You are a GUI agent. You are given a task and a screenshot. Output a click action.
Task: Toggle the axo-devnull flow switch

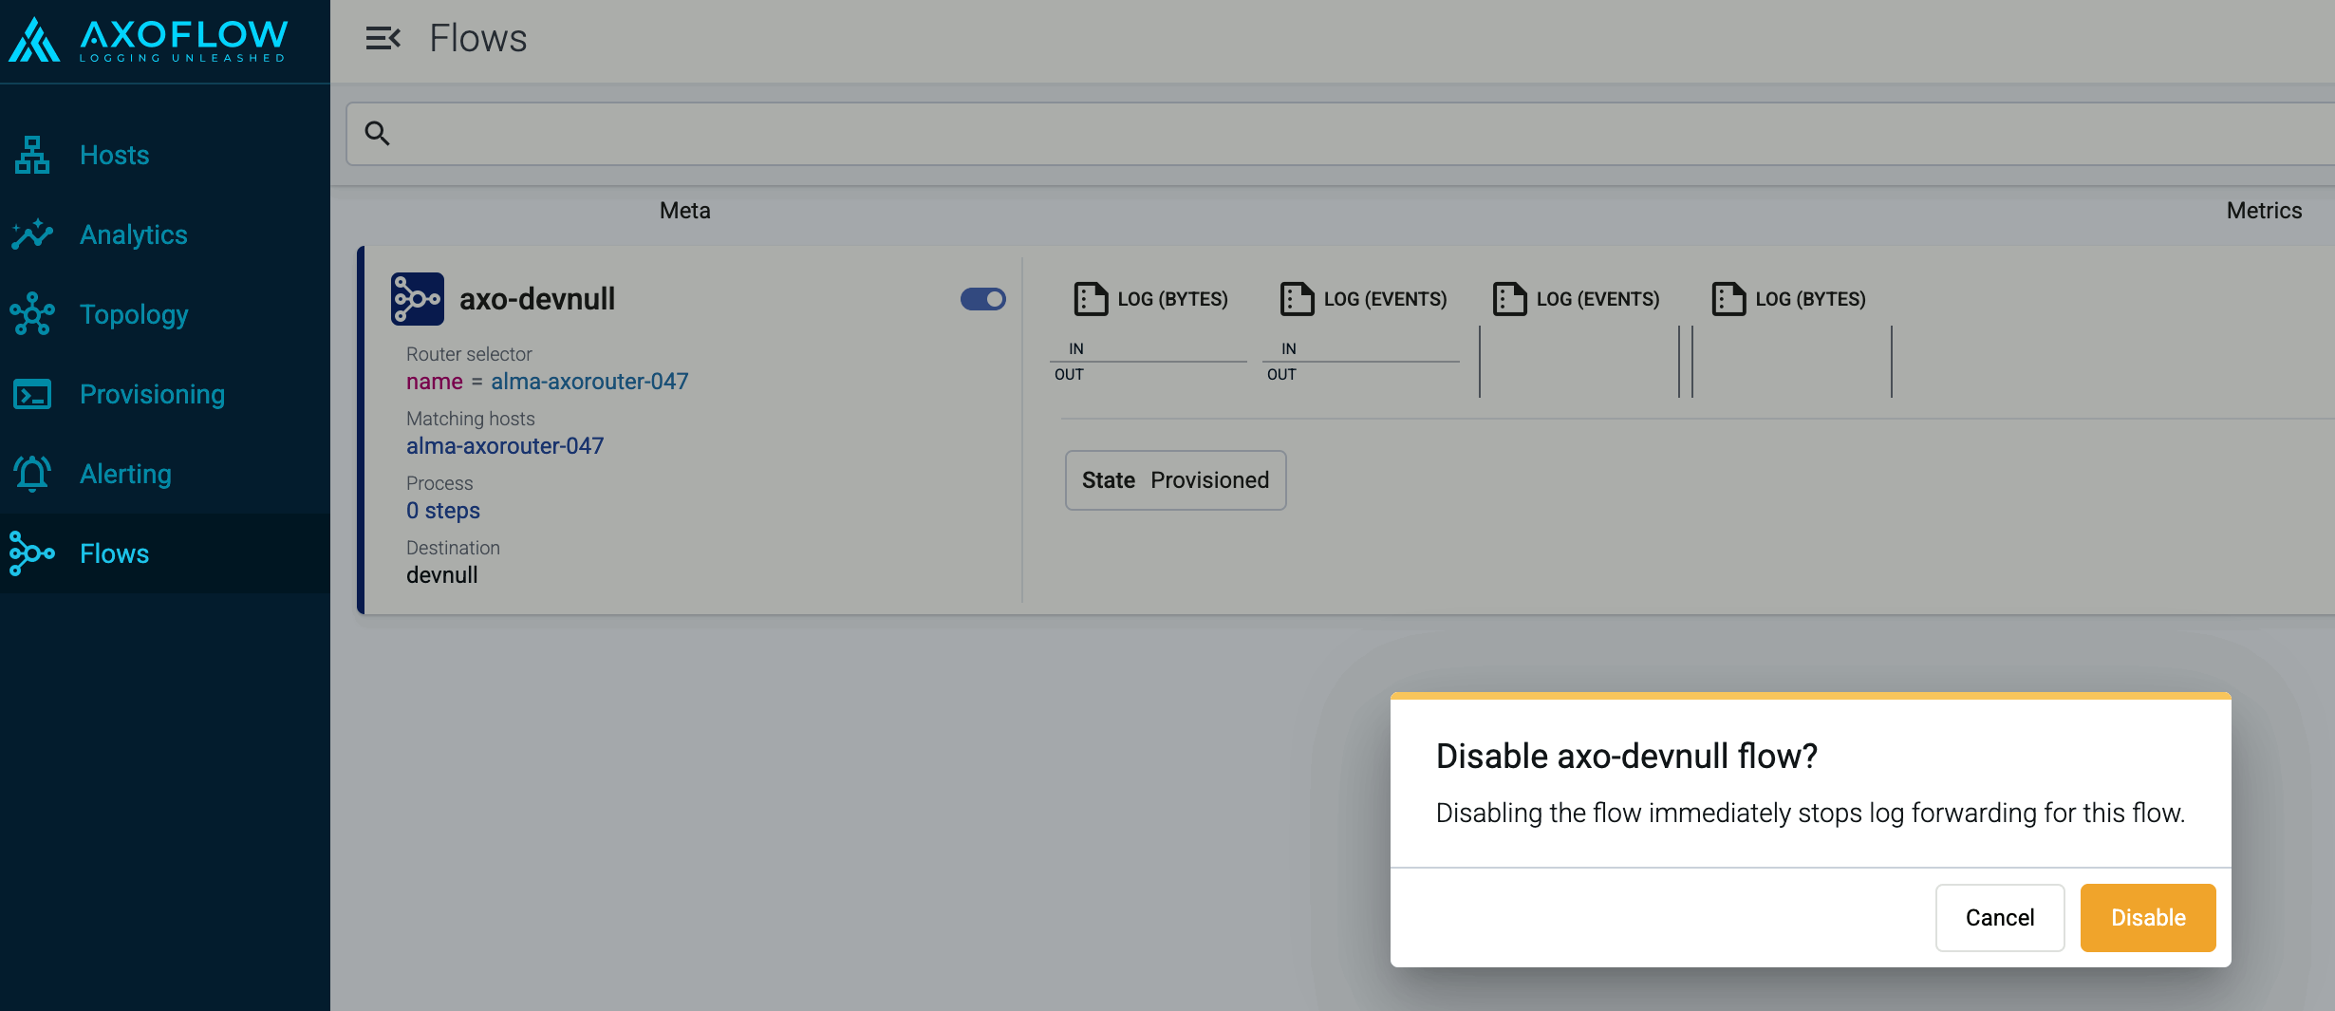[983, 299]
